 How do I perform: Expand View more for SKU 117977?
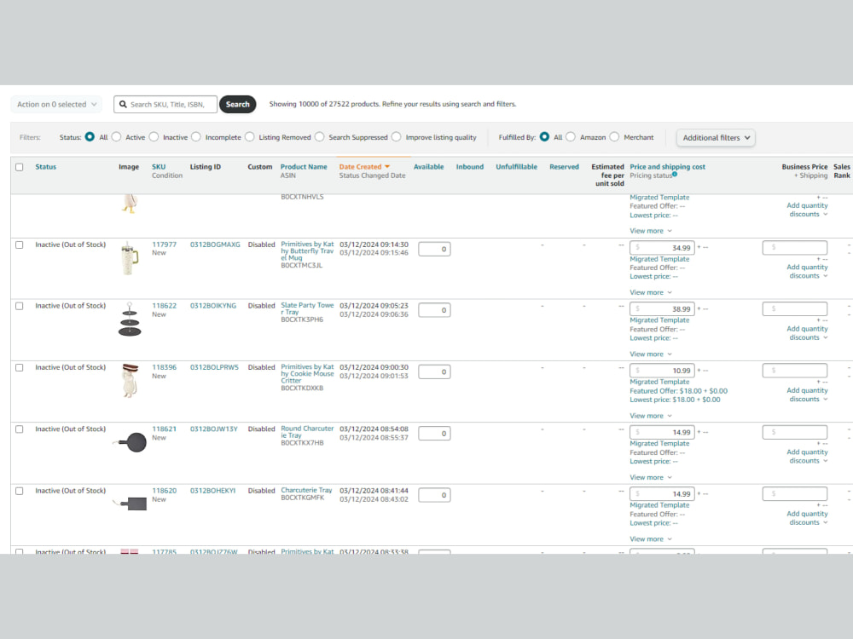651,293
